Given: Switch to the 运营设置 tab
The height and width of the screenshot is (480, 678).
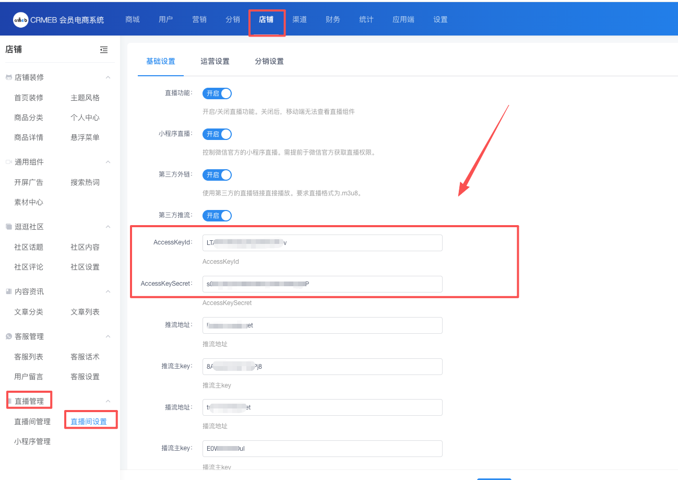Looking at the screenshot, I should point(215,61).
